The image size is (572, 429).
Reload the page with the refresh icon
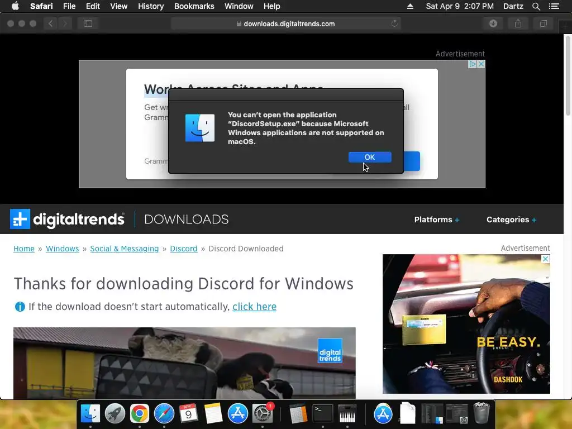pos(394,23)
